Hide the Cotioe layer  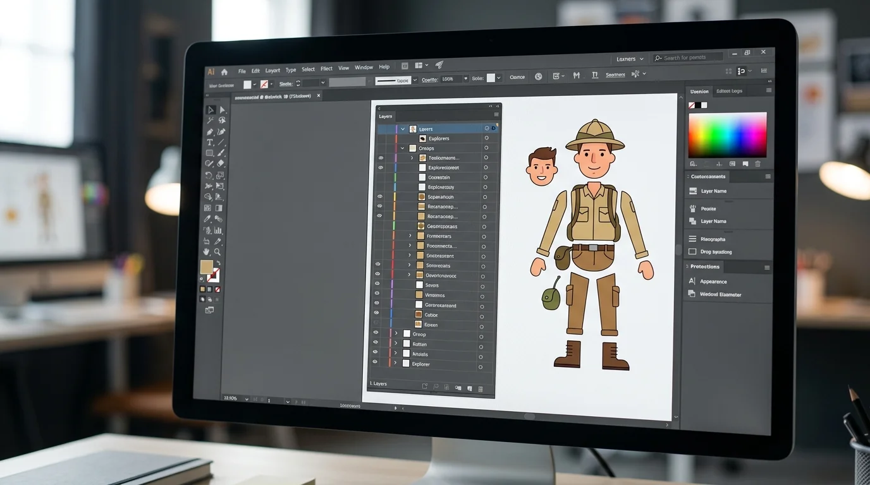[x=377, y=313]
